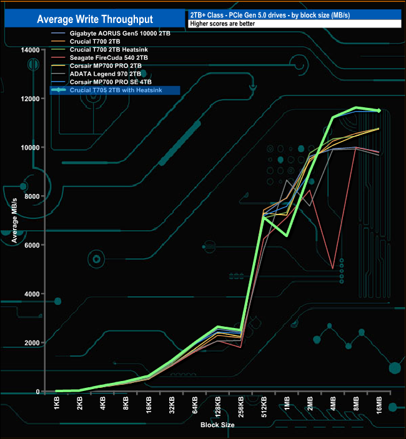Click the 128KB x-axis label
The image size is (406, 439).
coord(218,407)
